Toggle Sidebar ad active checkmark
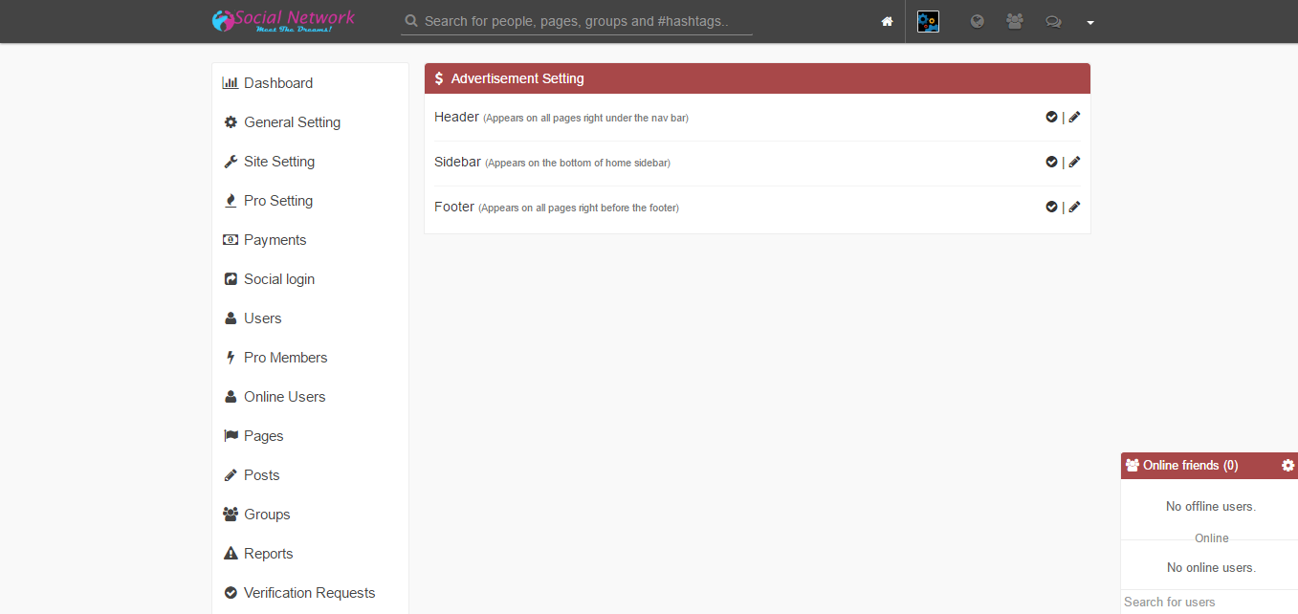The height and width of the screenshot is (614, 1298). [1051, 162]
